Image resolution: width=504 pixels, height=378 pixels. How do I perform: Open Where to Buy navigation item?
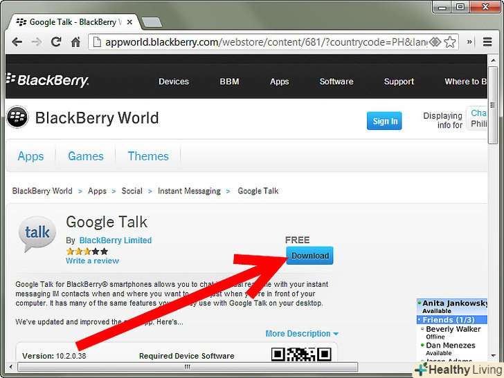click(465, 82)
